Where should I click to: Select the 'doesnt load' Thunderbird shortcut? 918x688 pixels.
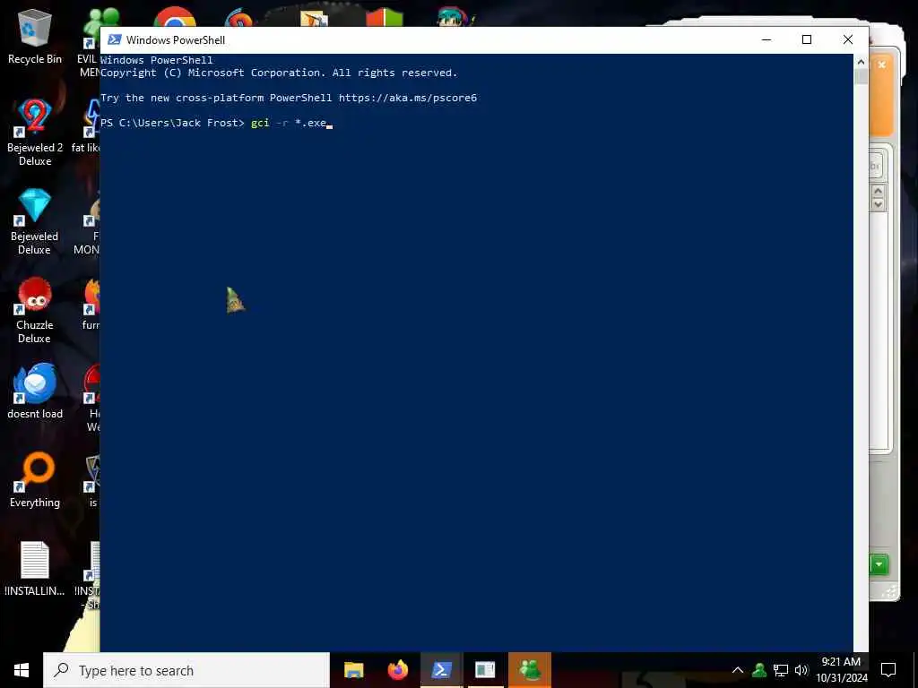pos(35,391)
